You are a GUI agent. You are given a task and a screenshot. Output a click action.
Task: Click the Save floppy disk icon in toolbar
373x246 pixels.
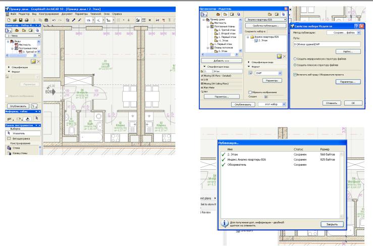click(21, 20)
